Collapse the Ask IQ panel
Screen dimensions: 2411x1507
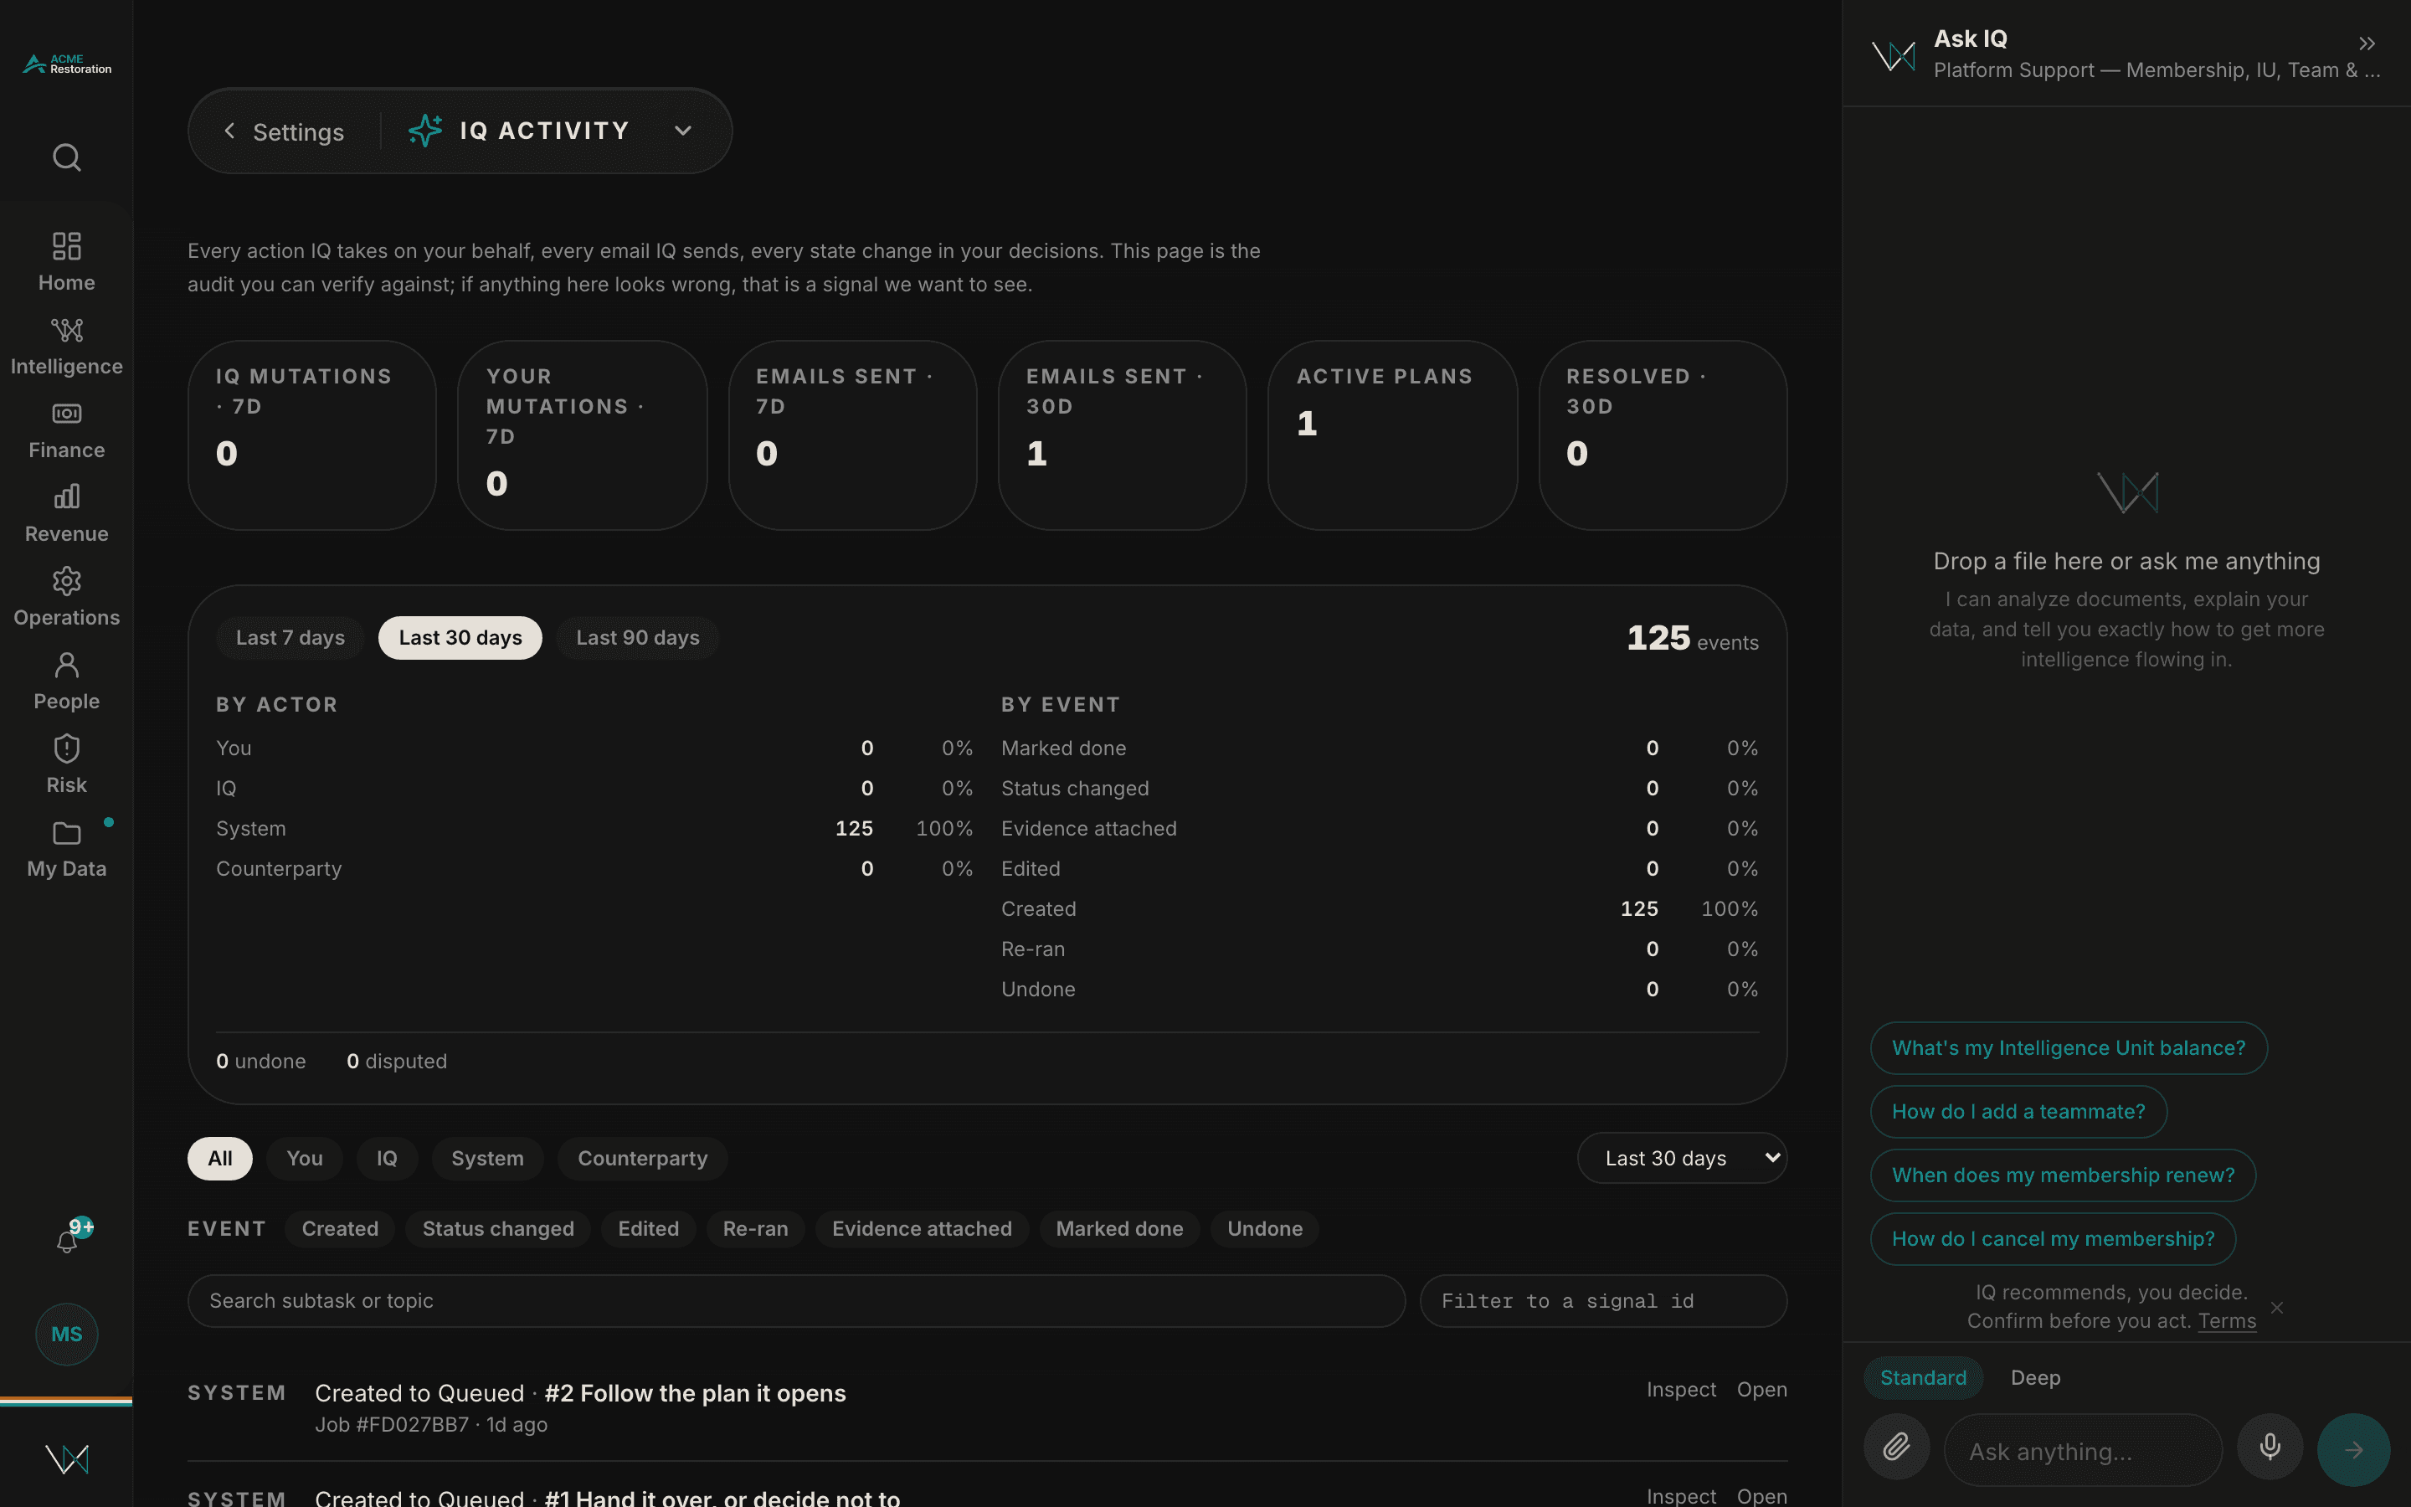click(x=2367, y=44)
